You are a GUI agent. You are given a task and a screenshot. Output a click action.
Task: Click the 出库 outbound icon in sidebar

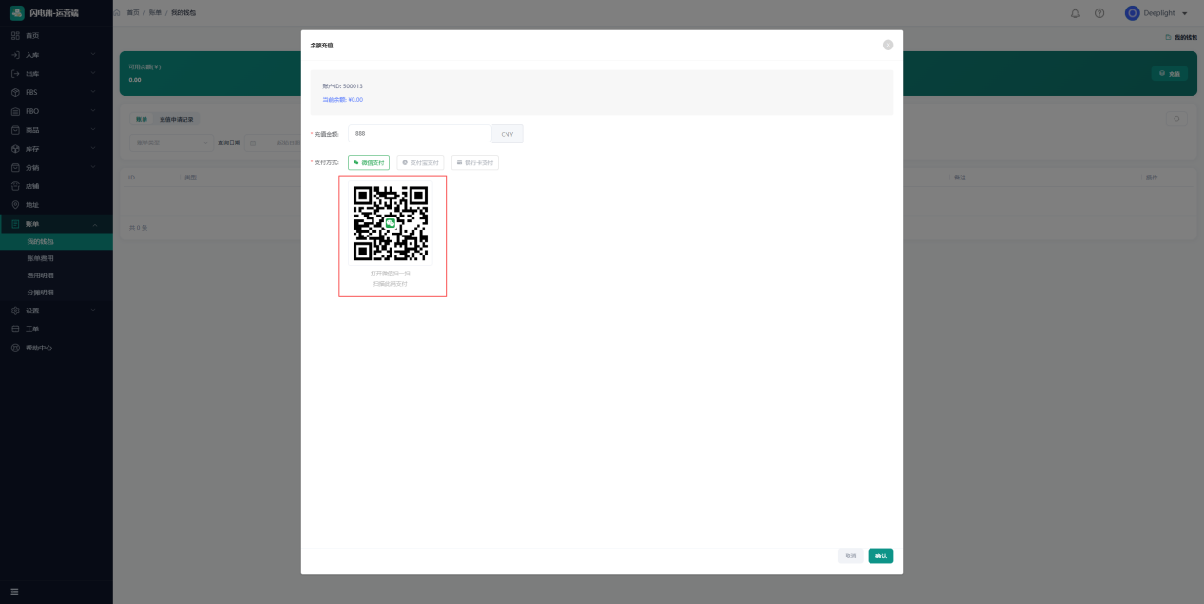(15, 73)
